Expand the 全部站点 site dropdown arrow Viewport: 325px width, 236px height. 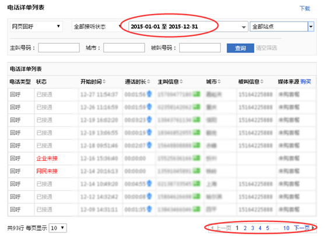point(310,26)
